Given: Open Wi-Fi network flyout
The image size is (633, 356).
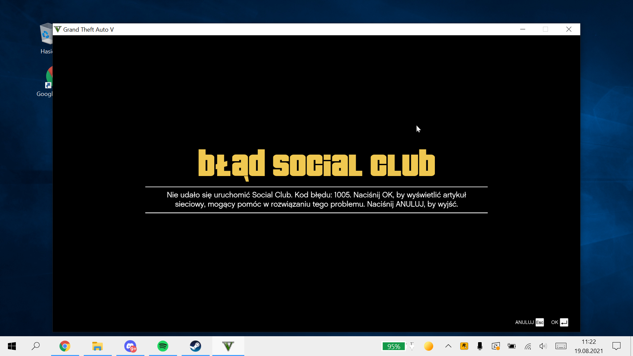Looking at the screenshot, I should pyautogui.click(x=528, y=346).
